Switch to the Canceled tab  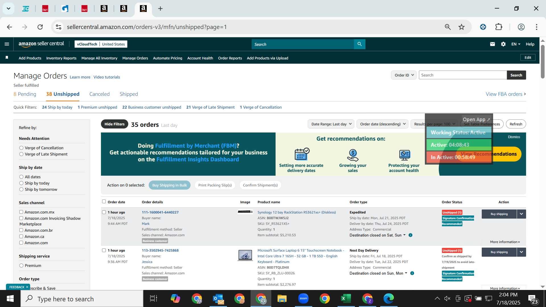[x=99, y=94]
